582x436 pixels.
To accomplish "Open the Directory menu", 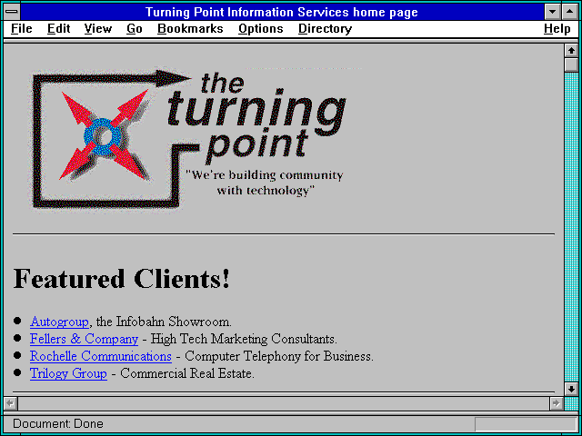I will click(325, 28).
